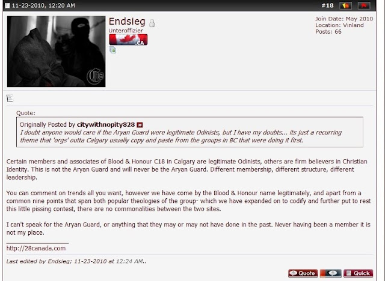385x281 pixels.
Task: Click the Canada .CA flag badge
Action: click(128, 40)
